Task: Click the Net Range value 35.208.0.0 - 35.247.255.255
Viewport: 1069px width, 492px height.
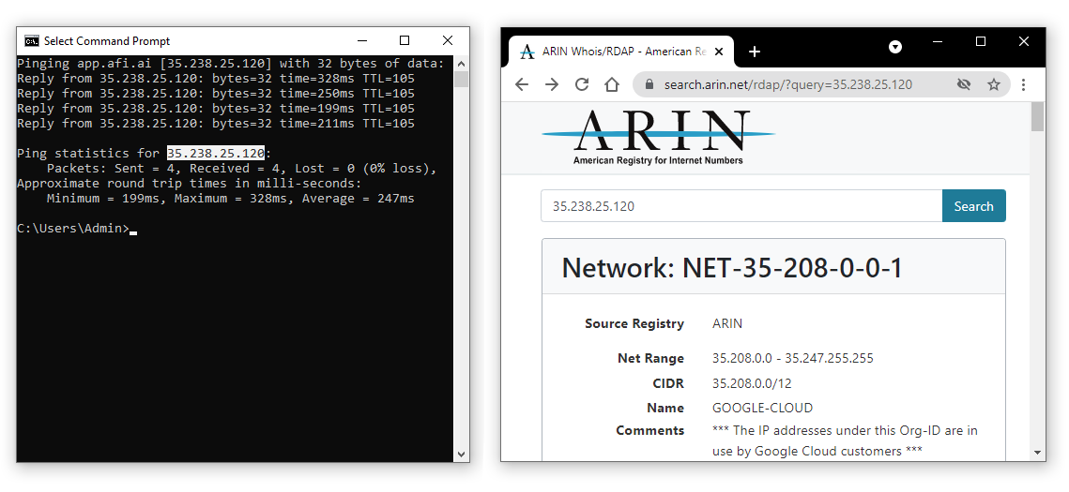Action: 793,359
